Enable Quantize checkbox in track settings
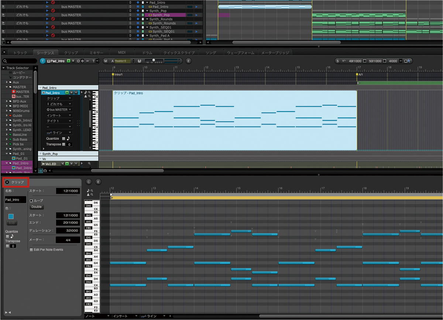The image size is (443, 320). click(x=63, y=139)
